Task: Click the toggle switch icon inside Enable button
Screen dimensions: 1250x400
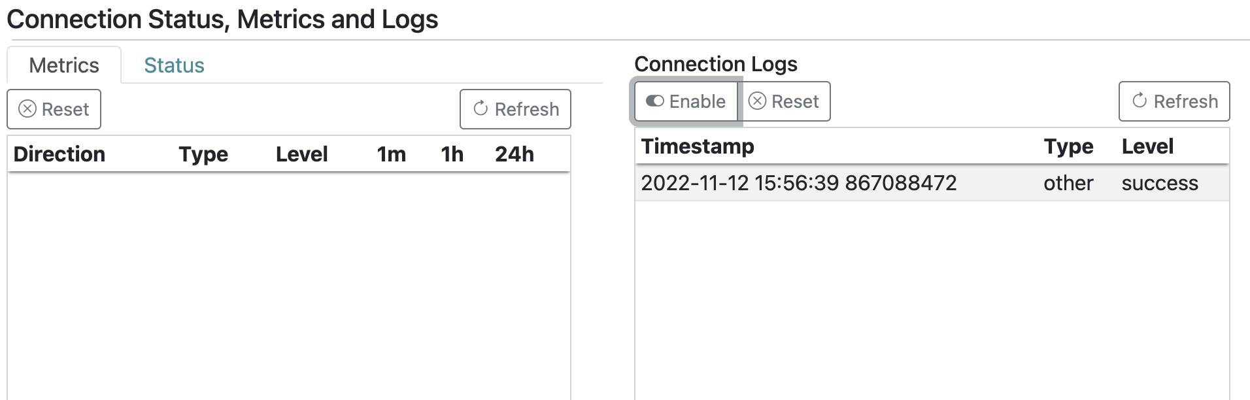Action: click(656, 101)
